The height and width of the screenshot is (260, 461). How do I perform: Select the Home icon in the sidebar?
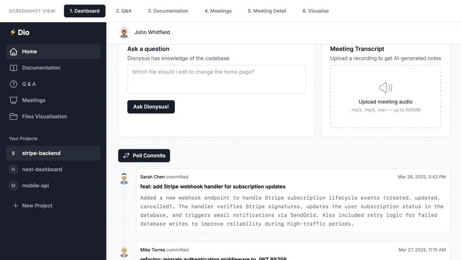13,51
